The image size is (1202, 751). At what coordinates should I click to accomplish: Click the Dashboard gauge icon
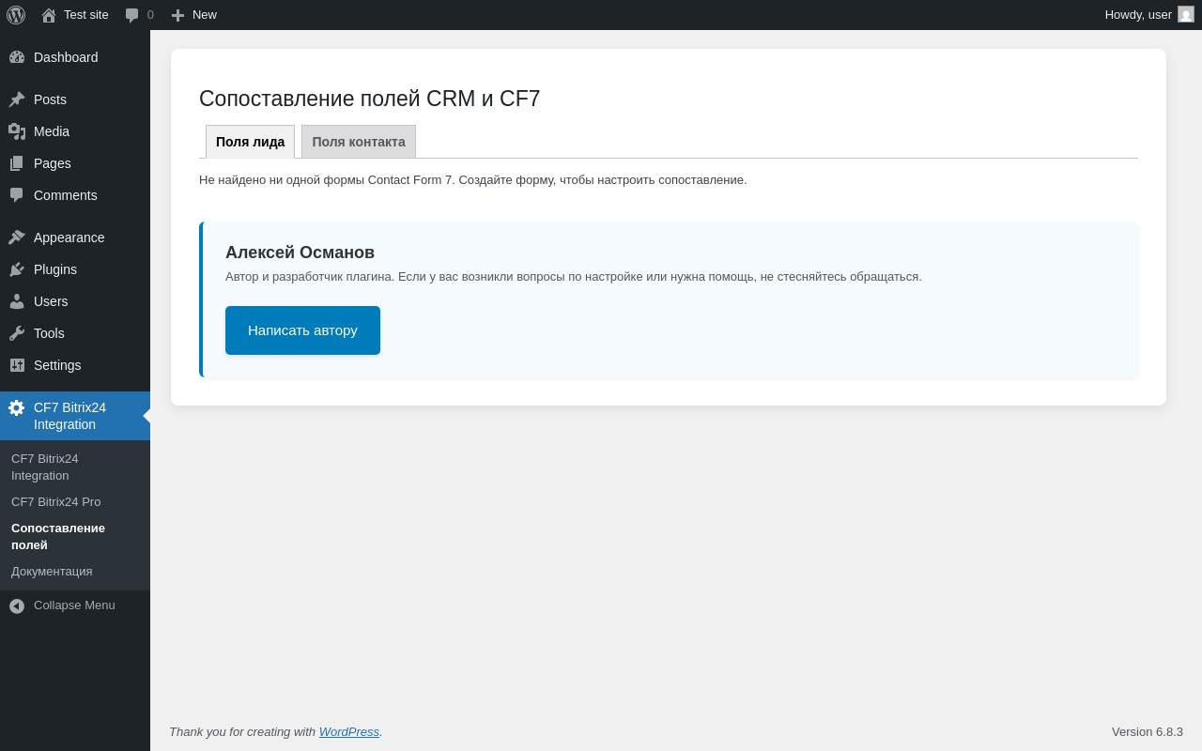[x=17, y=57]
